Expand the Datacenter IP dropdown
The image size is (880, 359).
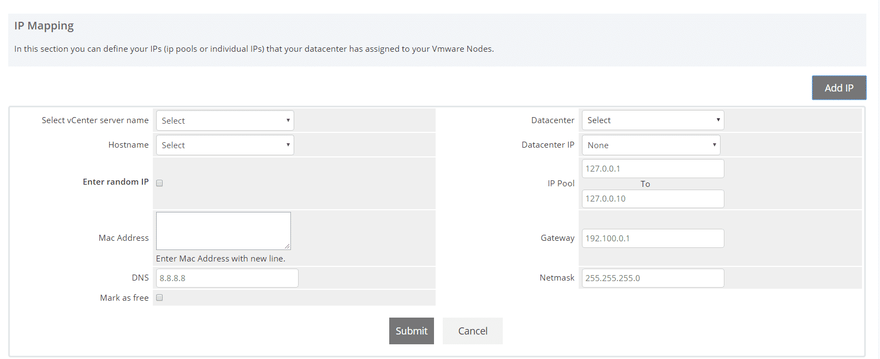click(651, 145)
